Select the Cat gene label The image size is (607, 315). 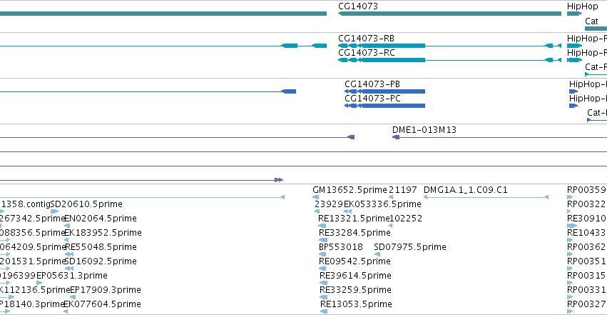click(x=591, y=21)
